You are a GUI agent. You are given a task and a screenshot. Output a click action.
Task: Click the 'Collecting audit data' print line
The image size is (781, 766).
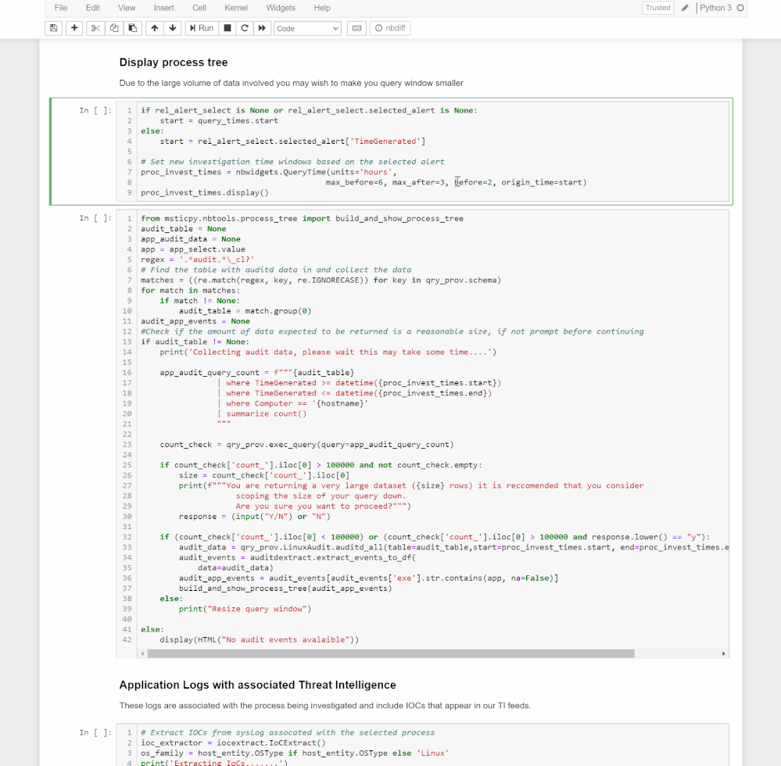point(328,352)
